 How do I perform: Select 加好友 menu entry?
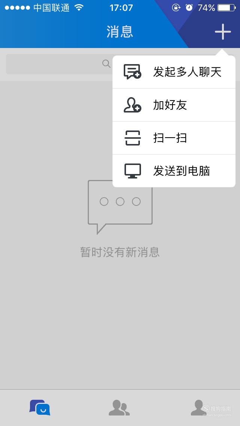click(x=174, y=105)
